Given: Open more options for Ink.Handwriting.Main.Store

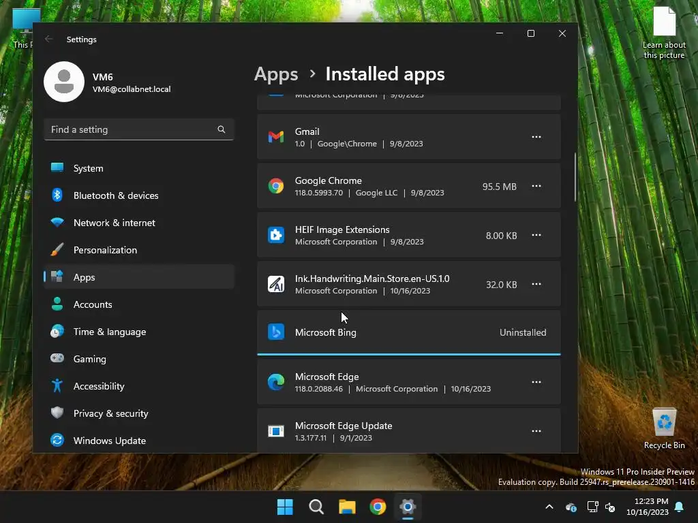Looking at the screenshot, I should point(536,284).
